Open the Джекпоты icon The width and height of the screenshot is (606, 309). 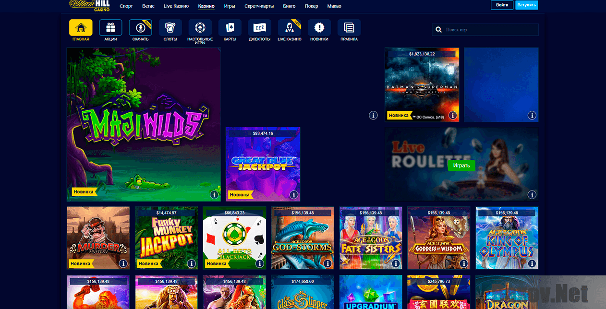coord(259,27)
